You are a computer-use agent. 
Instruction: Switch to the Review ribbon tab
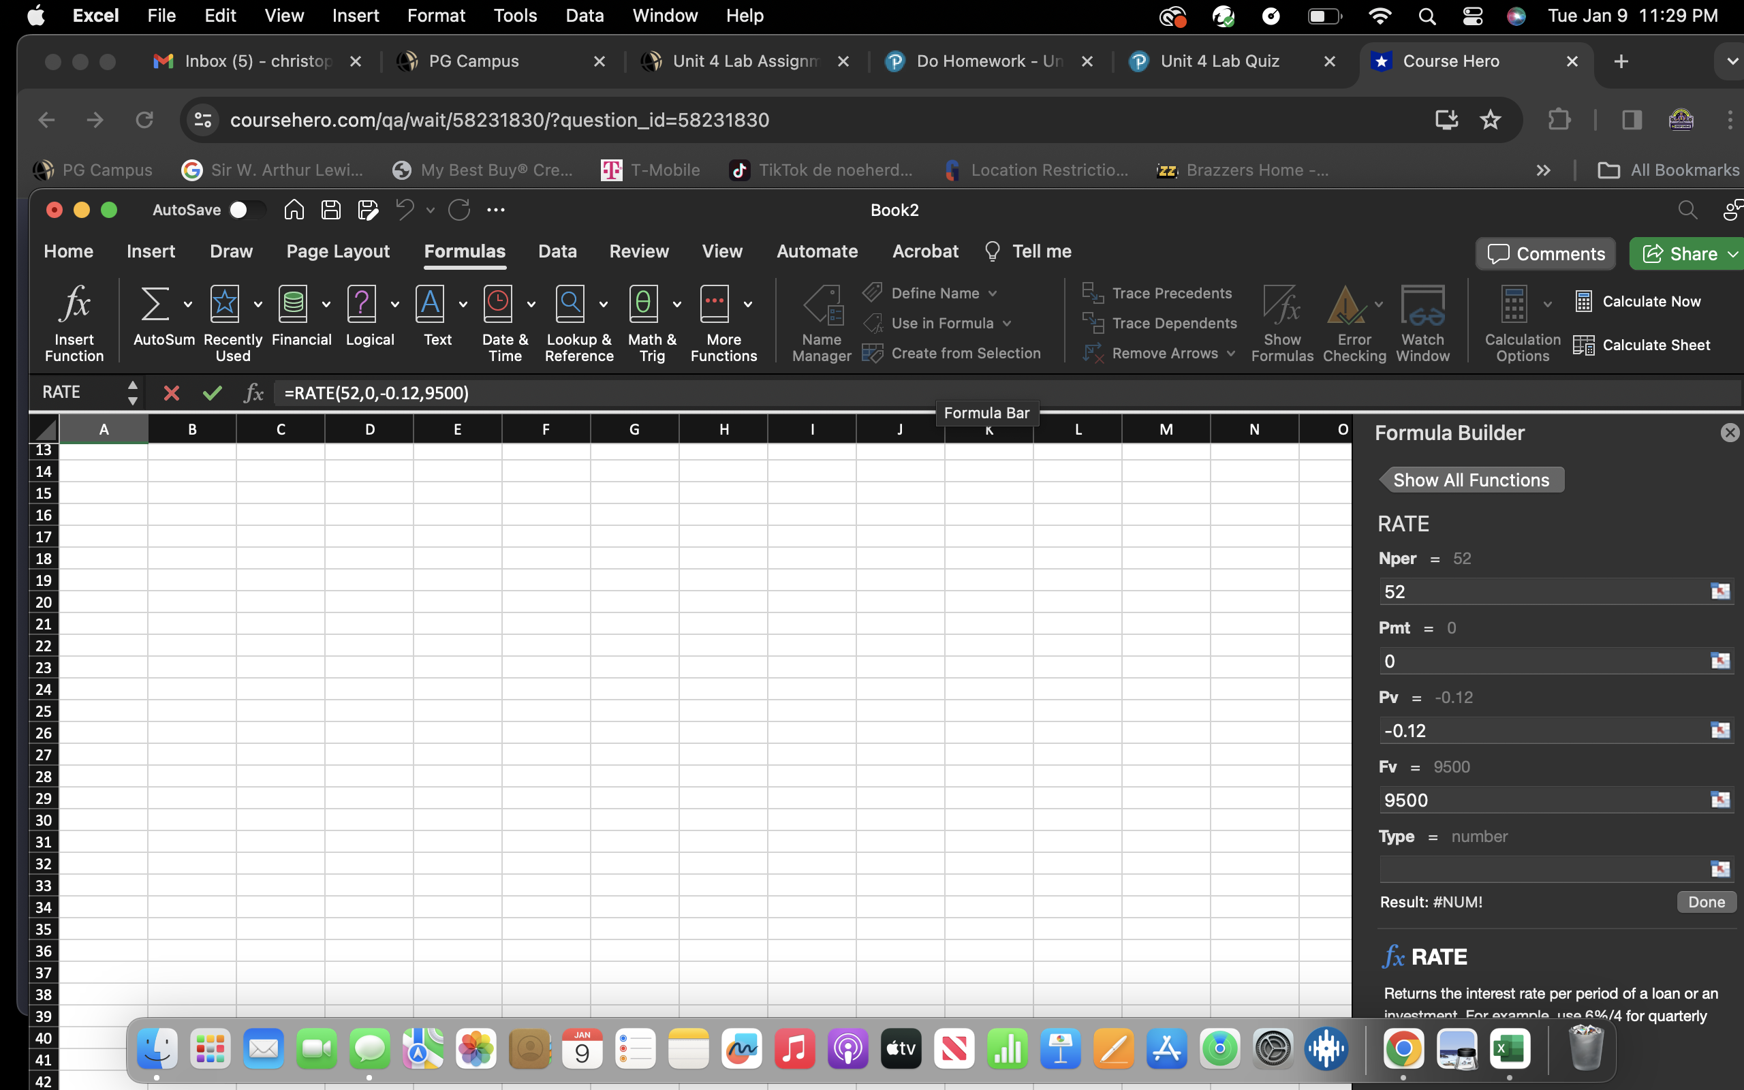(638, 251)
